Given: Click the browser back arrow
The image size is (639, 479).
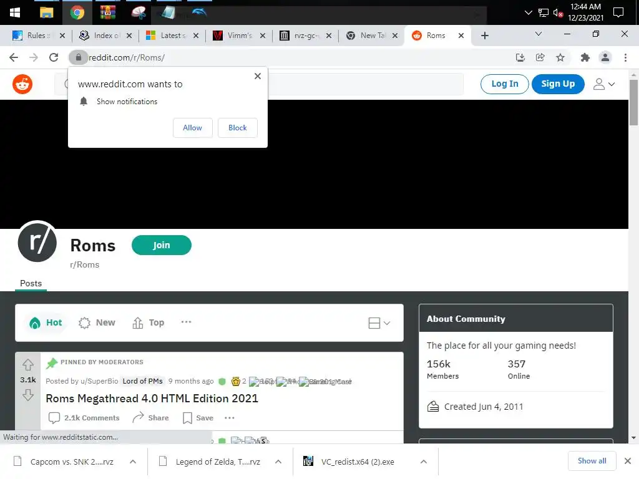Looking at the screenshot, I should click(14, 57).
